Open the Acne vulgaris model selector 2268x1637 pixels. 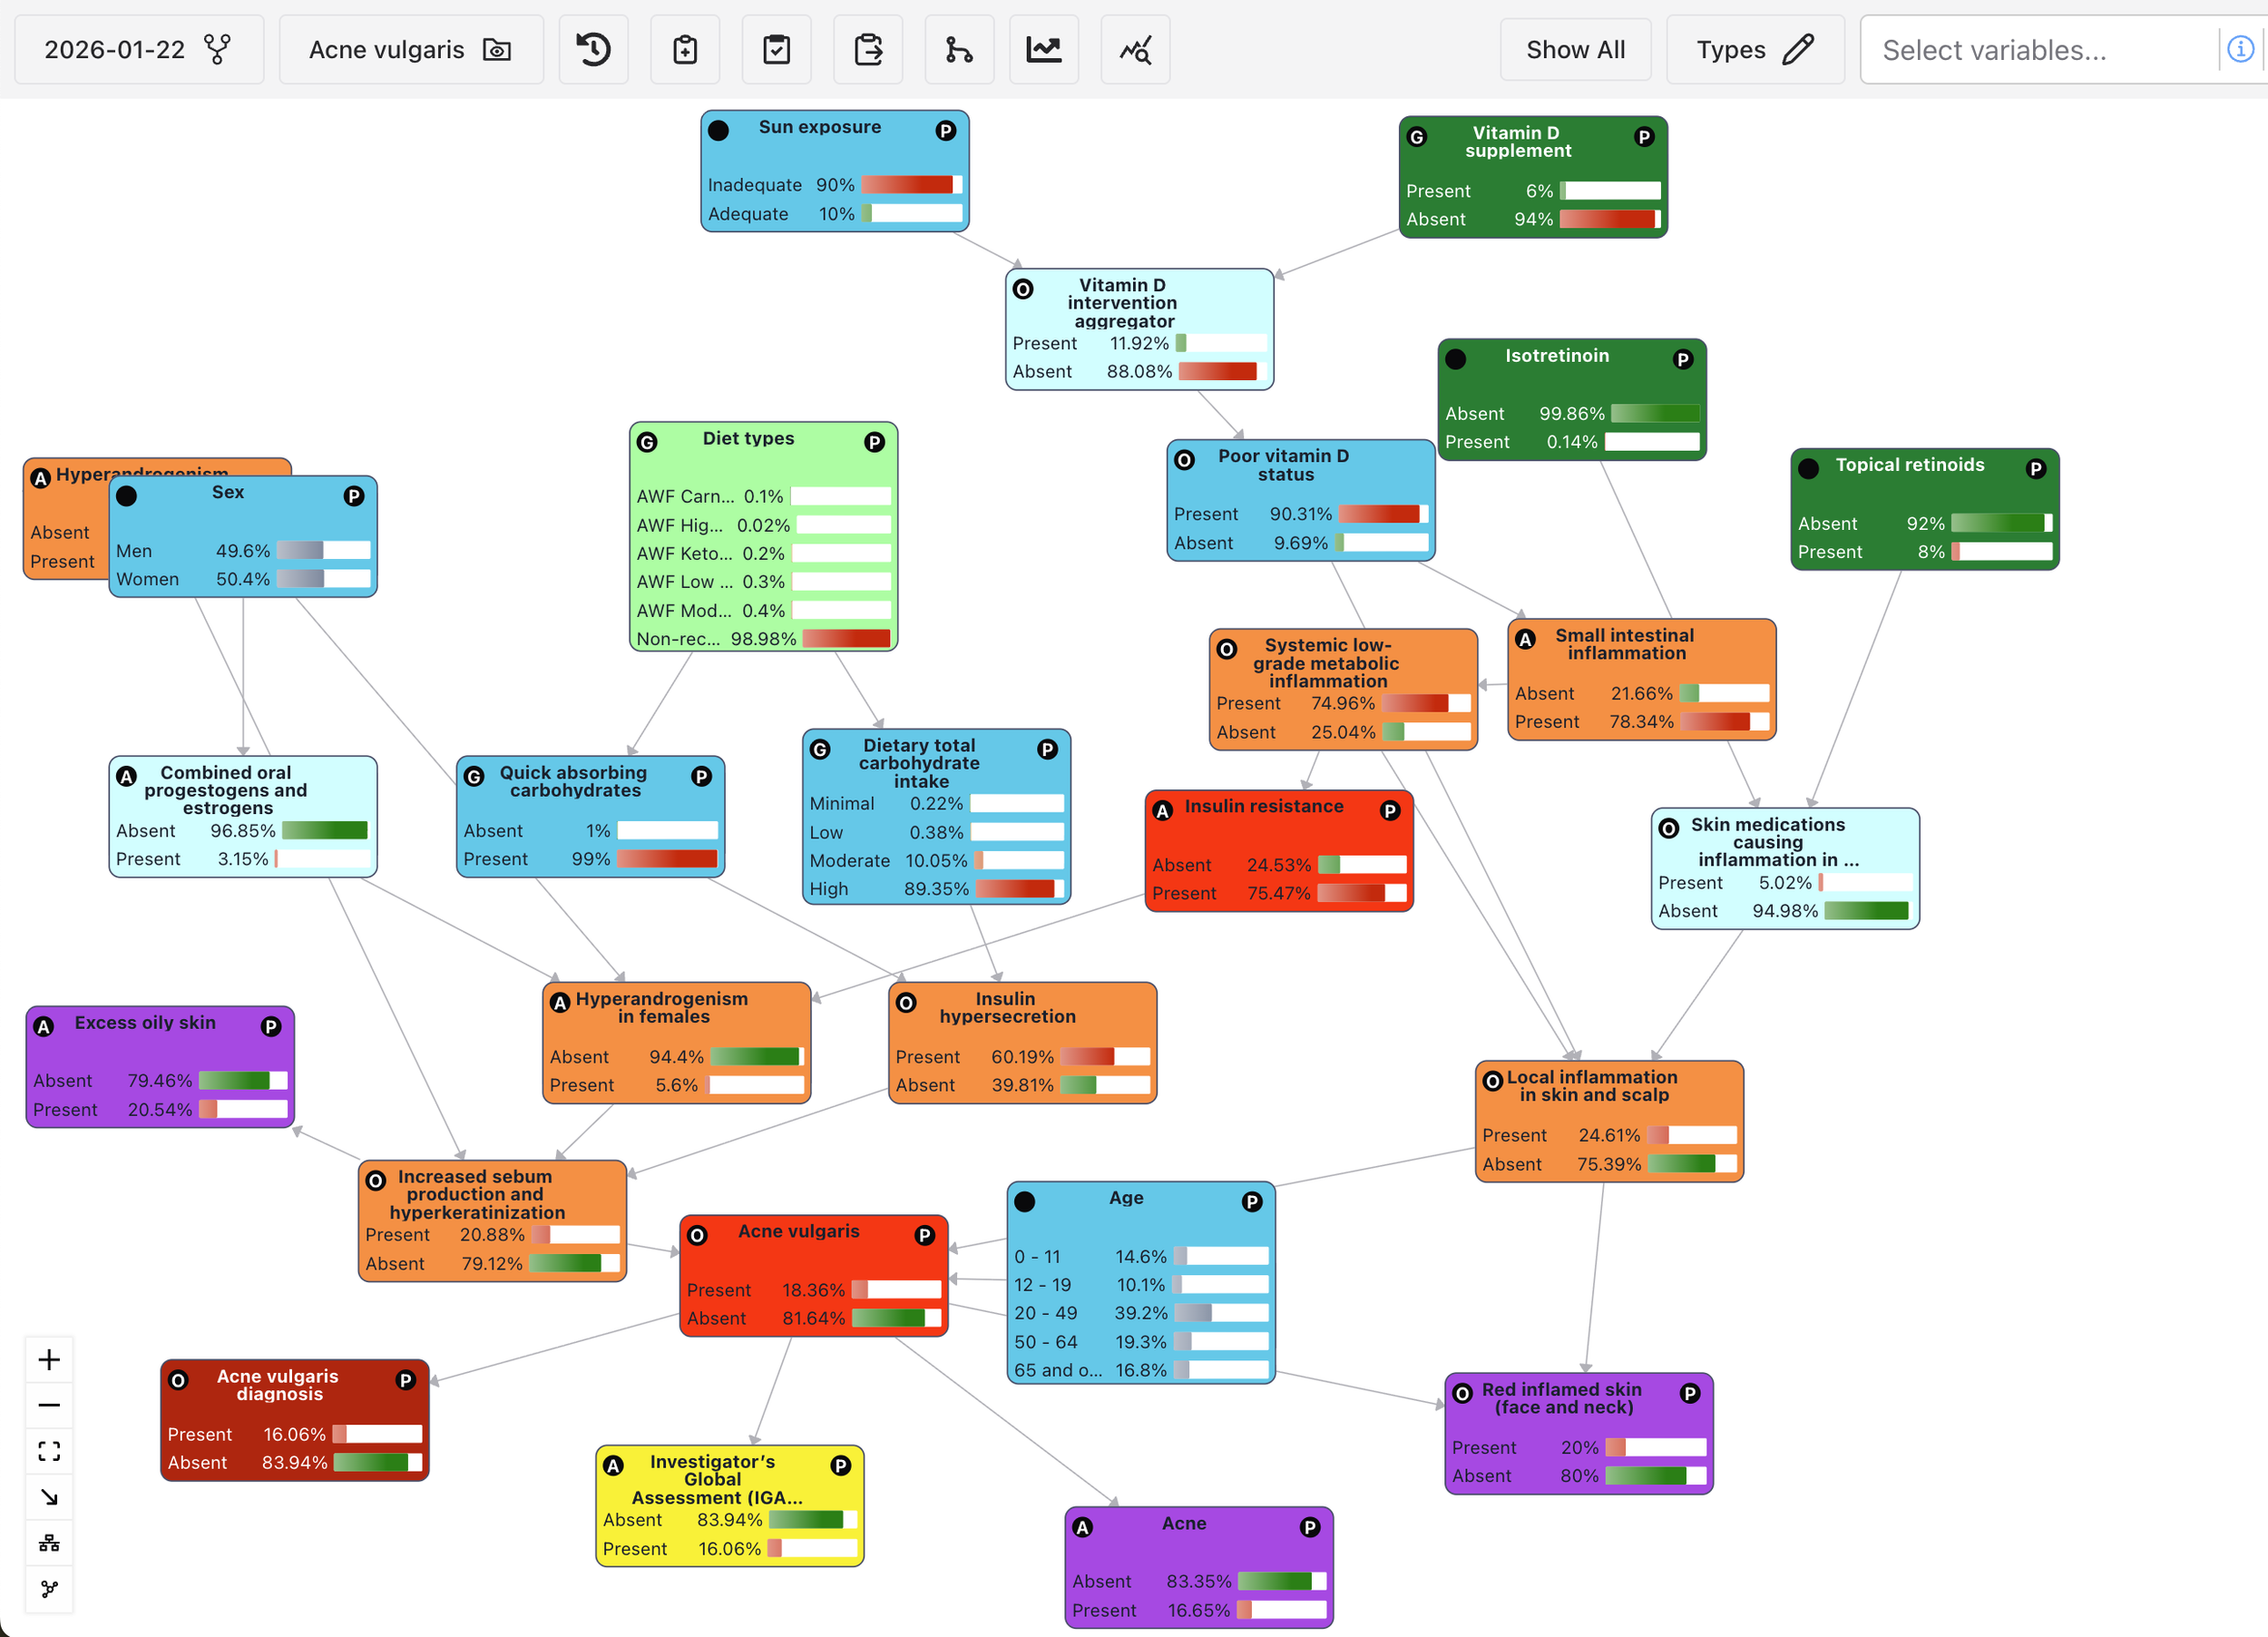click(x=410, y=49)
